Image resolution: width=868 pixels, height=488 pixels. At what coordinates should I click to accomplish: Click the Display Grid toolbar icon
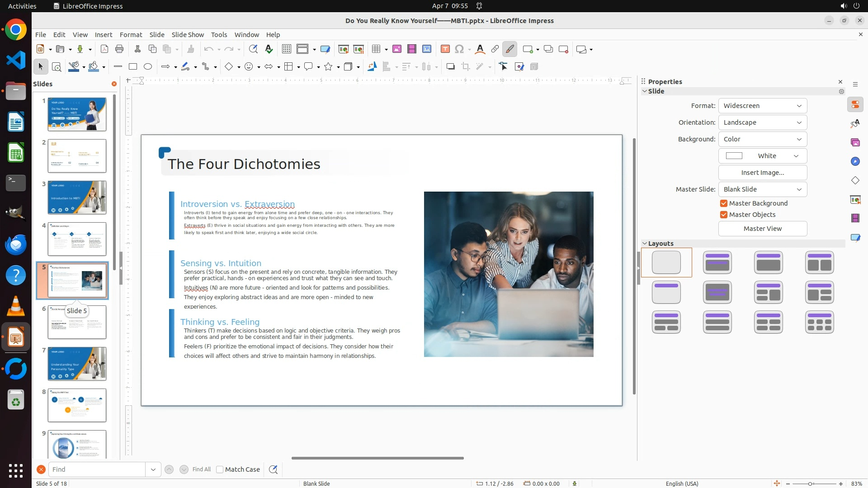[x=286, y=49]
